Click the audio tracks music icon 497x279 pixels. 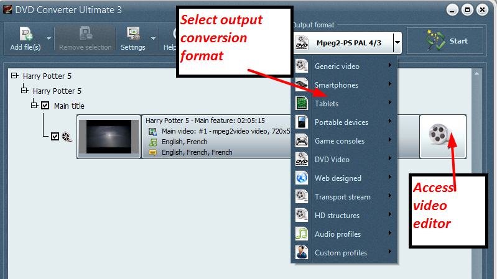pyautogui.click(x=153, y=142)
